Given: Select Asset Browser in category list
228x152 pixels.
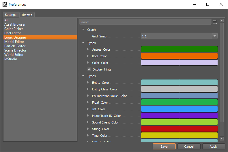Looking at the screenshot, I should 40,24.
